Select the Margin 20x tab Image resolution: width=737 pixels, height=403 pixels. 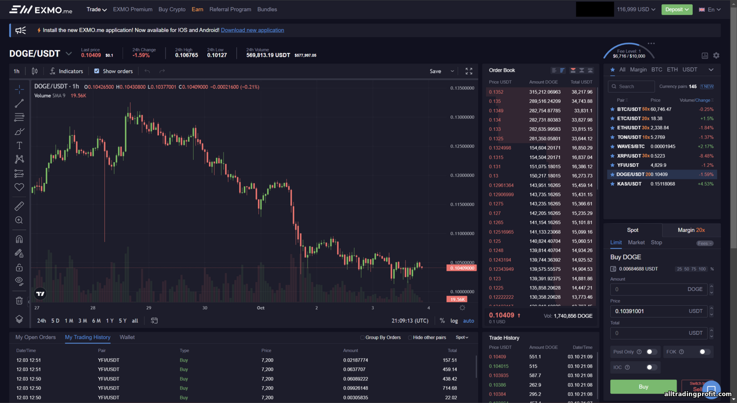click(x=691, y=230)
